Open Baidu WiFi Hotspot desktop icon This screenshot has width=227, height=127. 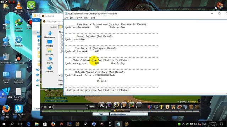click(x=31, y=8)
